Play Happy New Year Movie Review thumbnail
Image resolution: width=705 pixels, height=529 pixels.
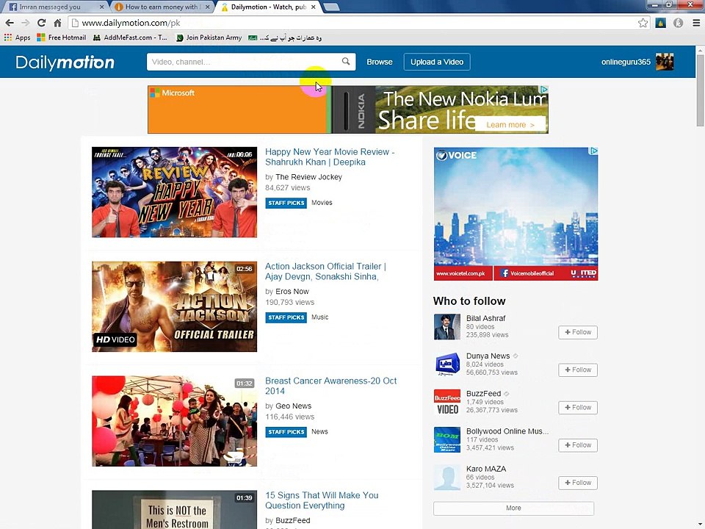(175, 192)
